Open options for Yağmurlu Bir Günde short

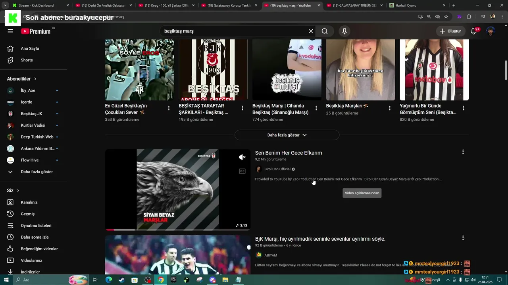[x=464, y=108]
